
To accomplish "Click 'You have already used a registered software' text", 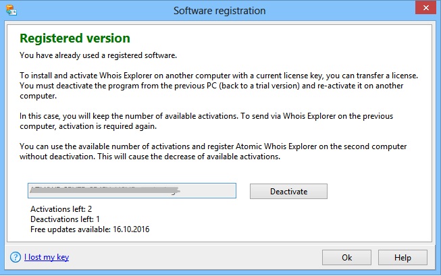I will (x=98, y=55).
